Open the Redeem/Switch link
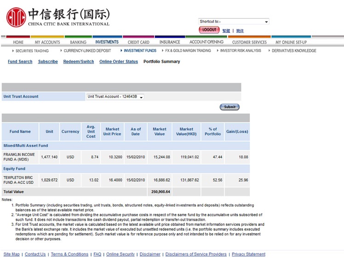 pyautogui.click(x=79, y=62)
